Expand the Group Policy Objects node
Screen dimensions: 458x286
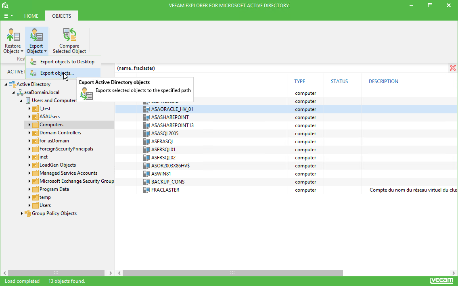tap(22, 213)
